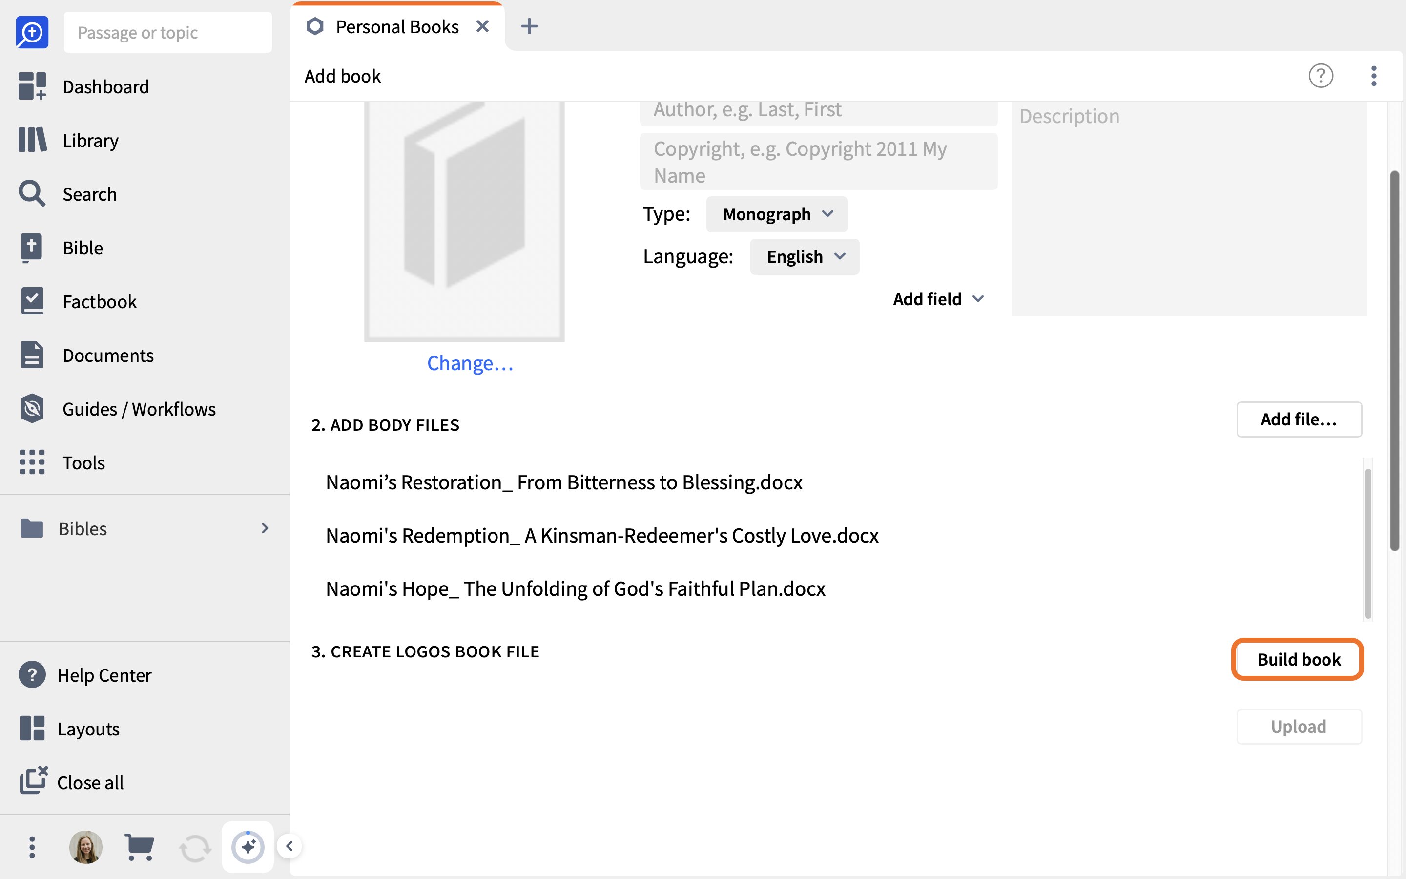Click the Dashboard menu label
This screenshot has height=879, width=1406.
pos(106,86)
